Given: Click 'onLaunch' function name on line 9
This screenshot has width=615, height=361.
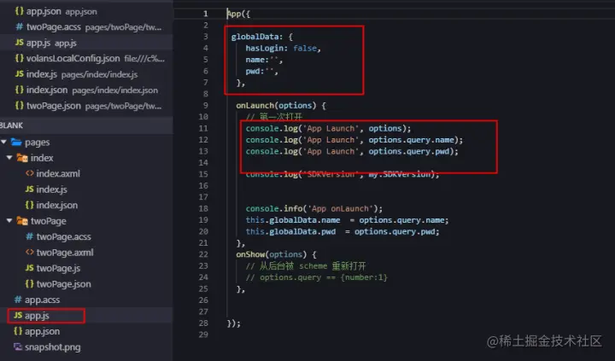Looking at the screenshot, I should (x=255, y=106).
